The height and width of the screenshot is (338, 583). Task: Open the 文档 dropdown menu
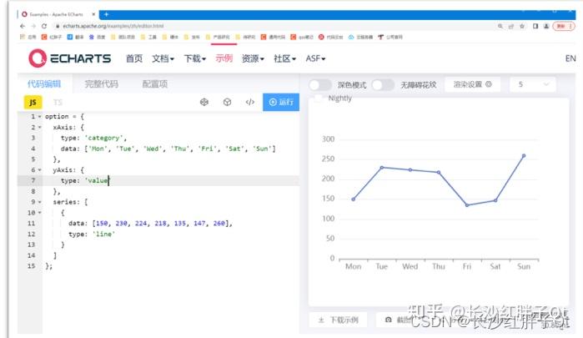(x=163, y=58)
